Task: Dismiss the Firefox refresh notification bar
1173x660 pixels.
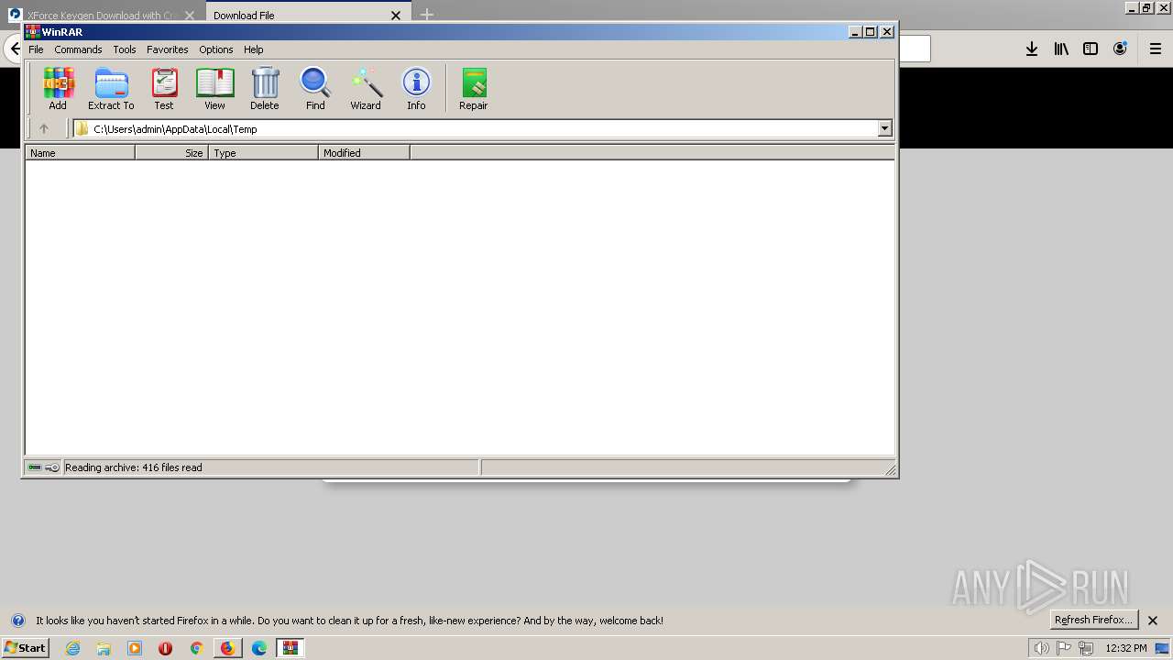Action: tap(1153, 621)
